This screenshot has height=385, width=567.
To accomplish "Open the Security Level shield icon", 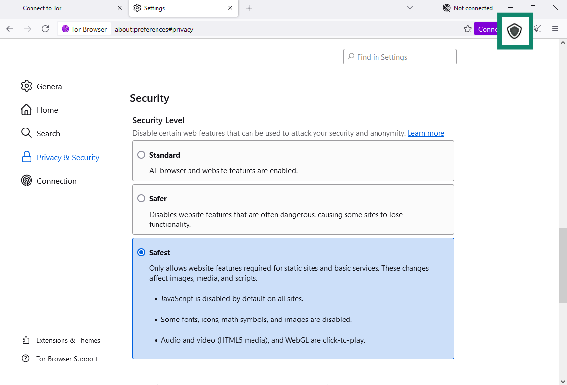I will coord(514,31).
